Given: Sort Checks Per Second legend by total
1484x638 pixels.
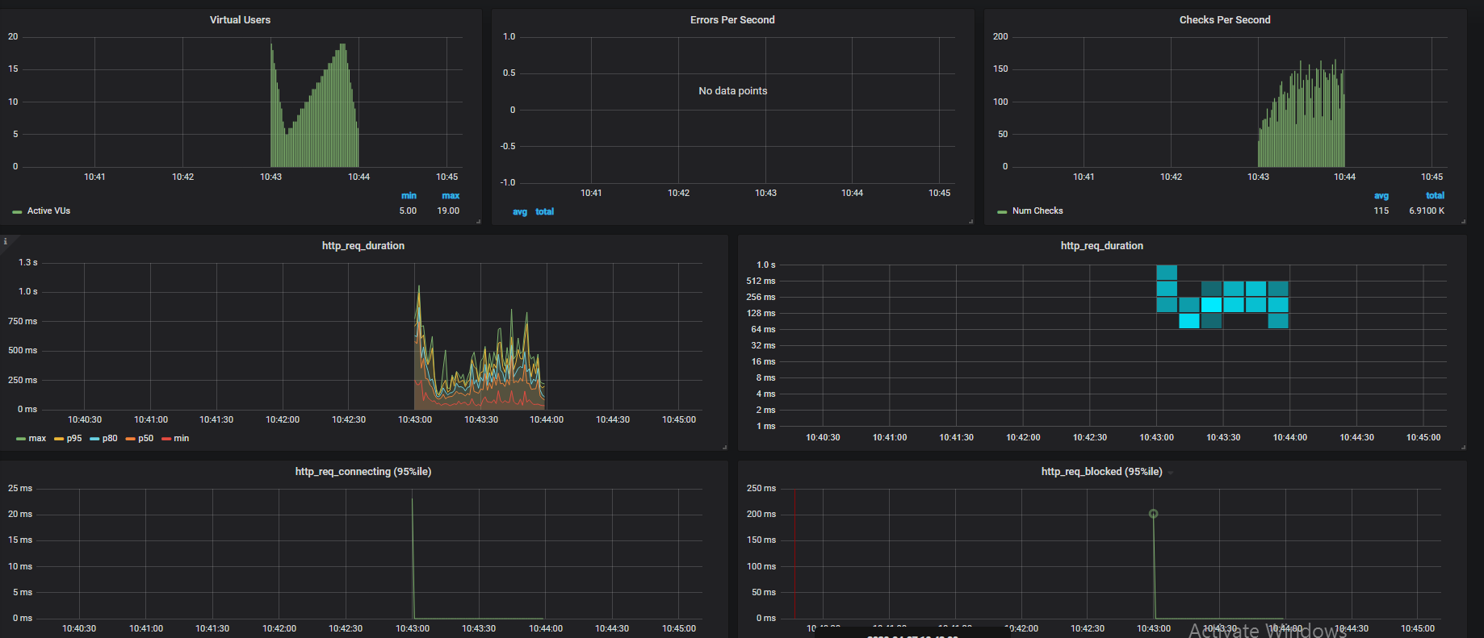Looking at the screenshot, I should pyautogui.click(x=1435, y=196).
